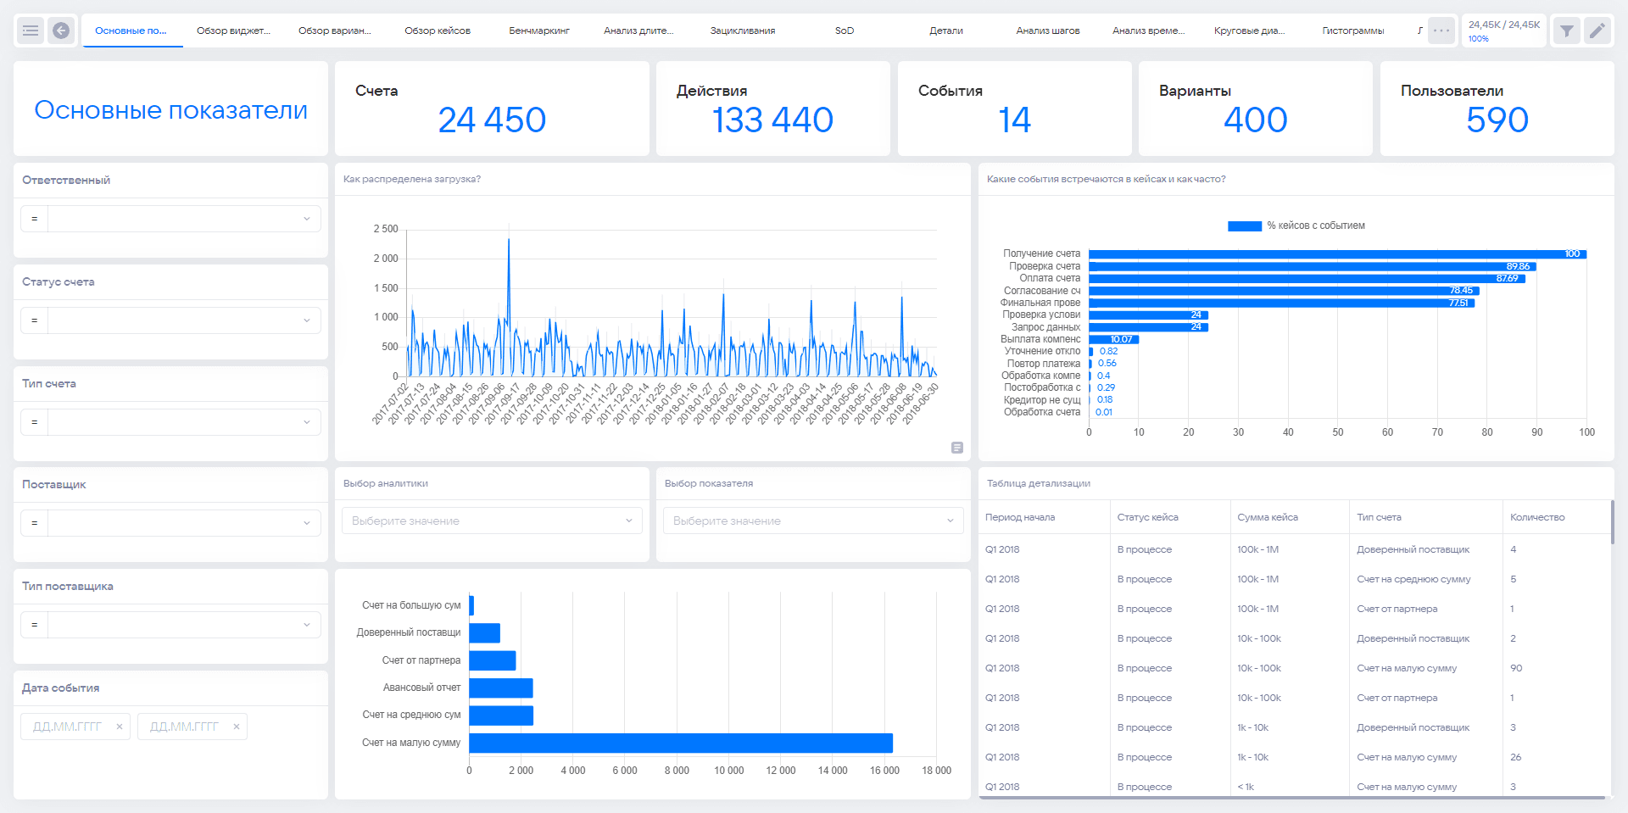Click the vertical scrollbar of the detail table
Screen dimensions: 1628x813
[1612, 522]
